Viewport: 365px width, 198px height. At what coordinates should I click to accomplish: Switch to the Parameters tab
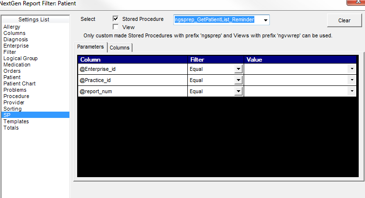pos(90,47)
